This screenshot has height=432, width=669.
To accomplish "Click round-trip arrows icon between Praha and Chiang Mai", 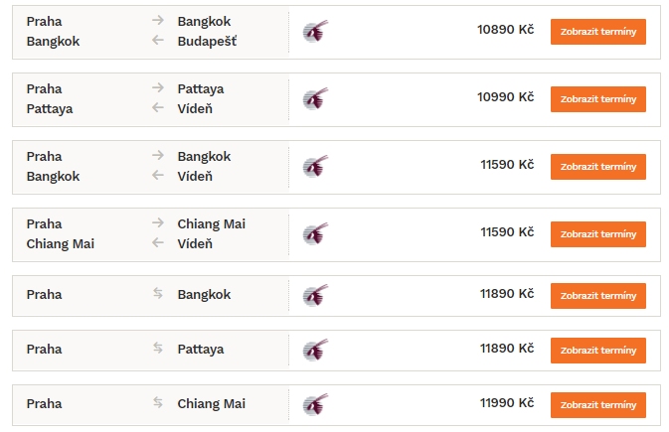I will point(158,402).
